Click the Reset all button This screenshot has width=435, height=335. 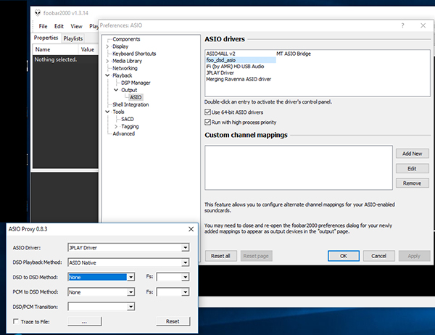pos(221,256)
